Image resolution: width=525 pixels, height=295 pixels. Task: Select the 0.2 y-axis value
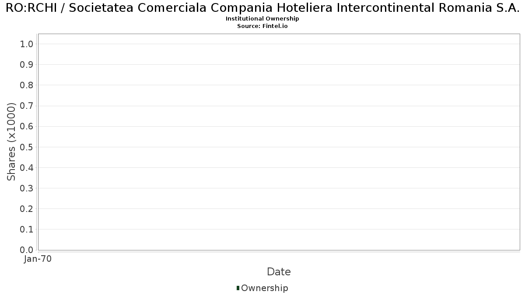coord(27,209)
